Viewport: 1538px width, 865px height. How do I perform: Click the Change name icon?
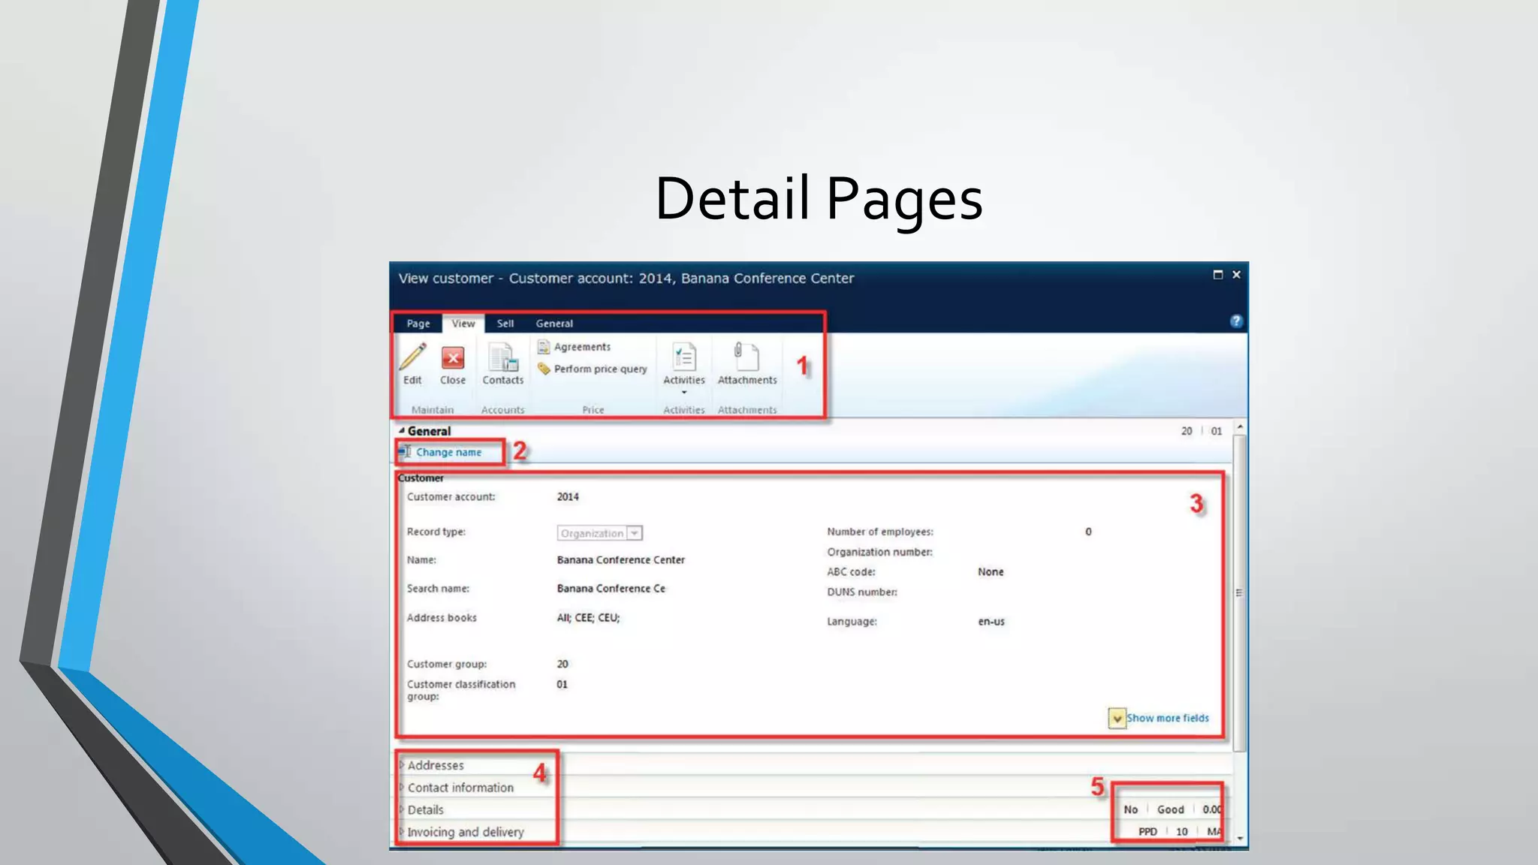point(406,452)
